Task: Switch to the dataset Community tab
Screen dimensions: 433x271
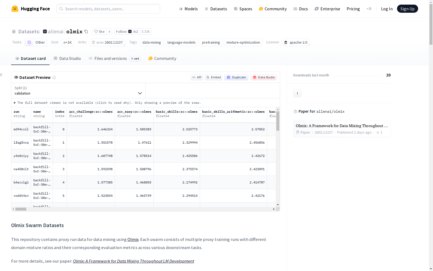Action: coord(162,59)
